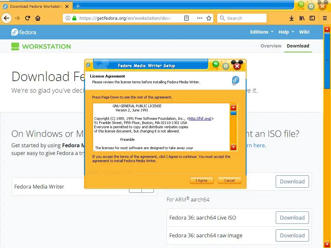Open the browser home page icon
Viewport: 331px width, 248px height.
click(38, 18)
